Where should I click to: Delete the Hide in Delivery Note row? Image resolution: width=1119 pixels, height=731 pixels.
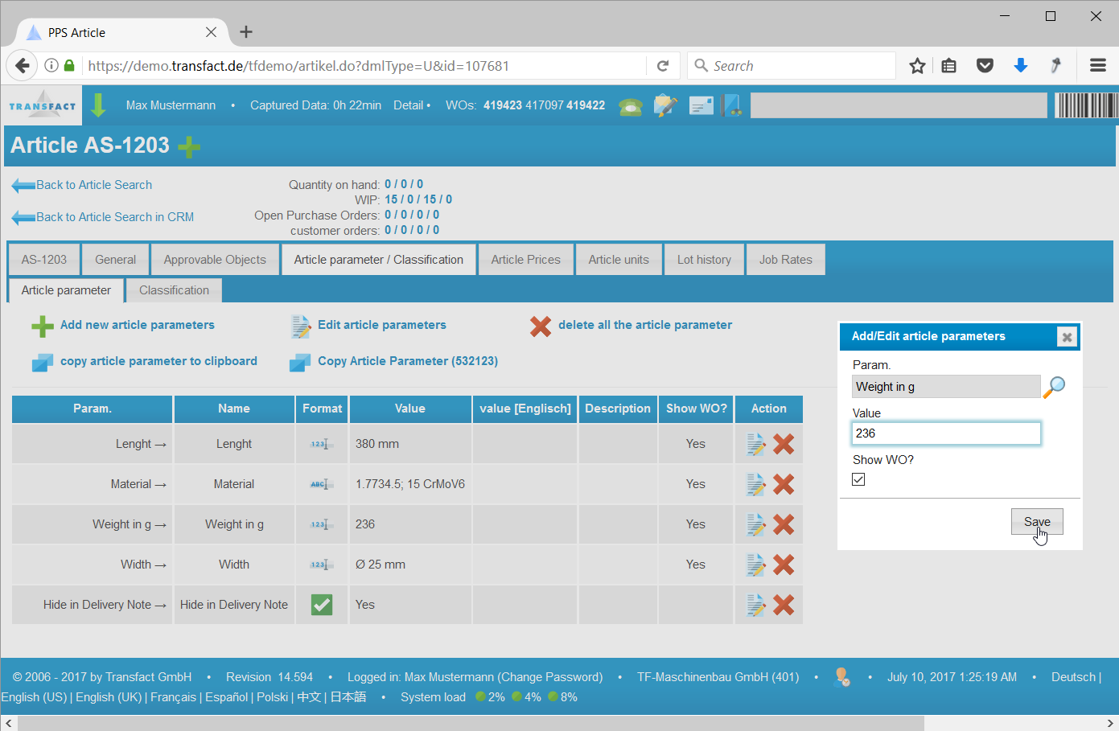(x=784, y=605)
